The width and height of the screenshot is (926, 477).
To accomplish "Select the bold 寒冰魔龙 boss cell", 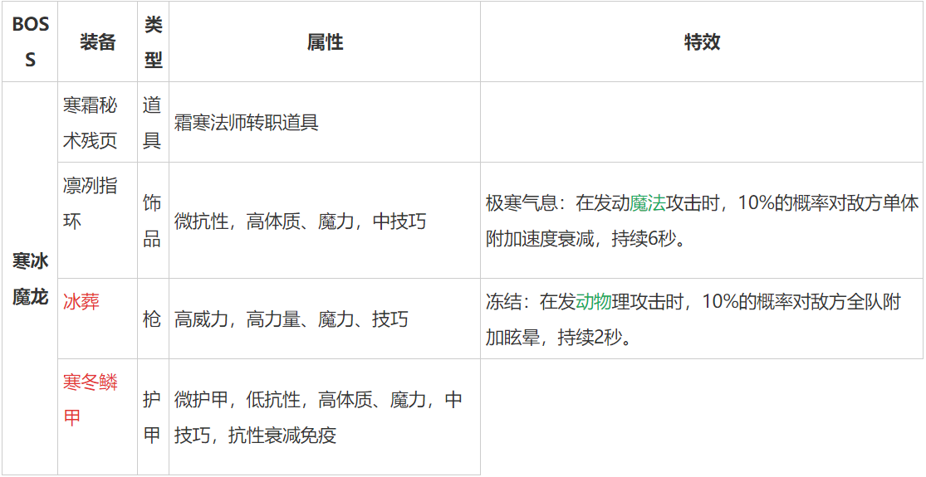I will [30, 279].
